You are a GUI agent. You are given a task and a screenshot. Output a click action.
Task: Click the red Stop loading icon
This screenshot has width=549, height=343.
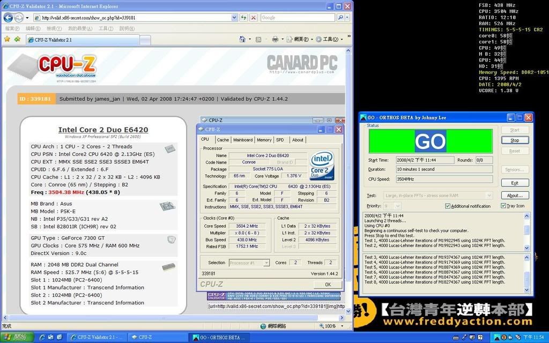pos(254,18)
